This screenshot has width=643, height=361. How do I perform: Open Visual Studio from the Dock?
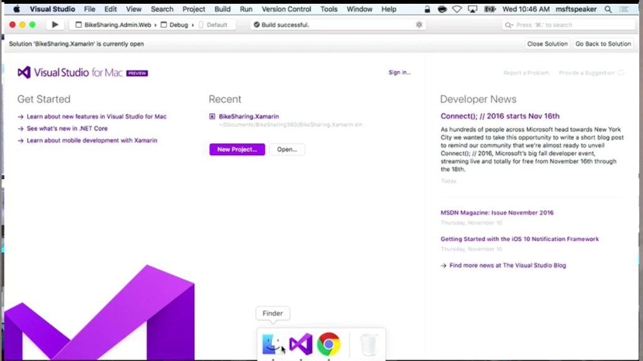tap(301, 344)
